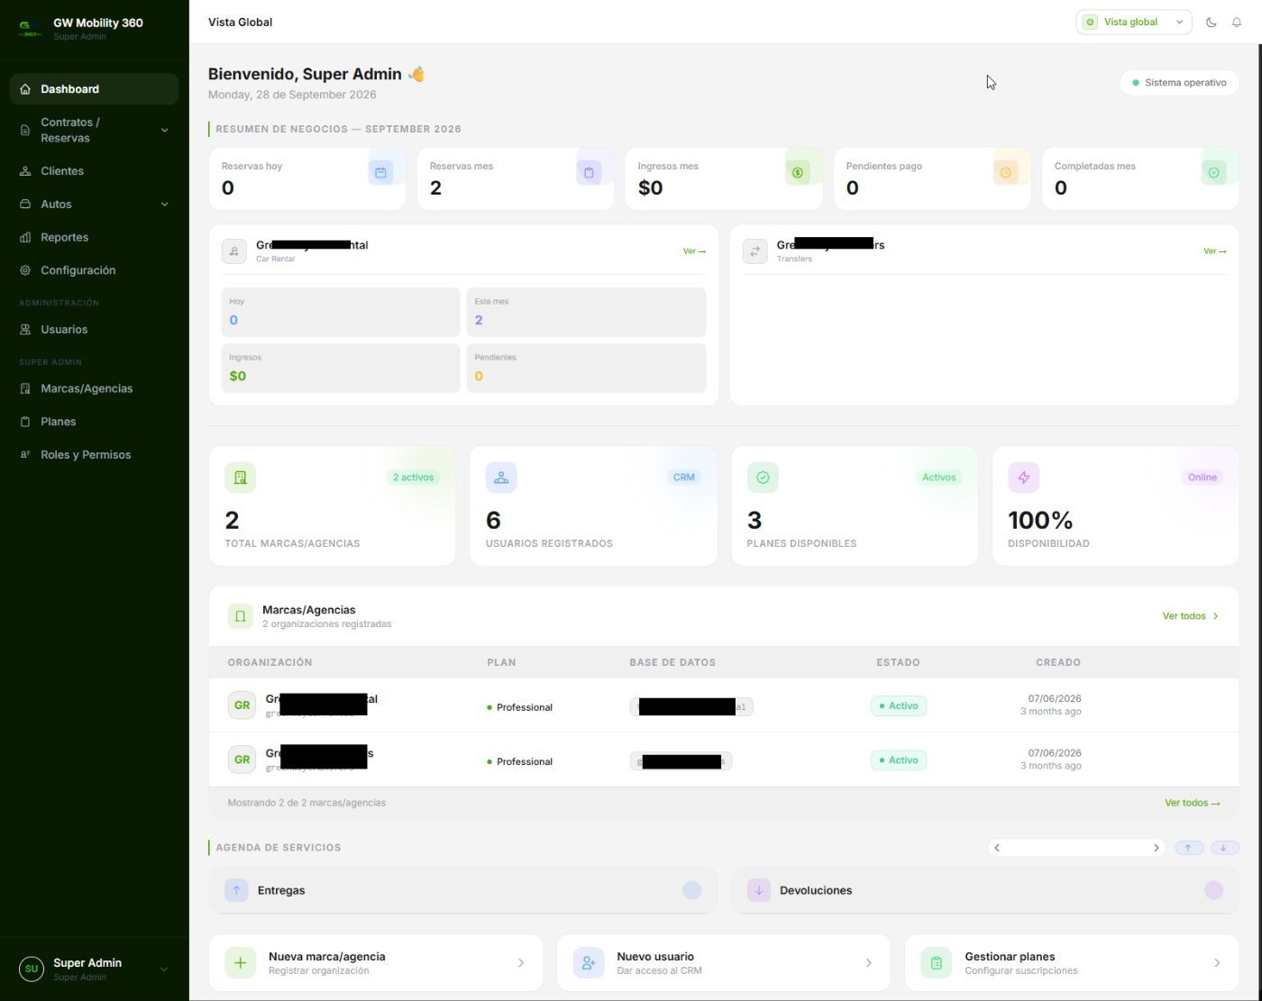Click the Pendientes pago clock icon
The height and width of the screenshot is (1001, 1262).
(x=1006, y=172)
